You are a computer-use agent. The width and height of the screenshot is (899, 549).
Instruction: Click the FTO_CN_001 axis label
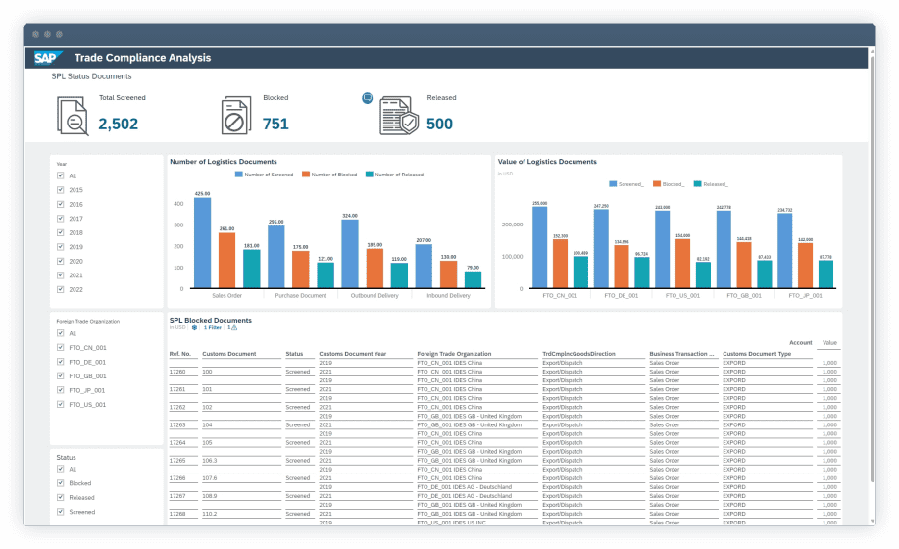click(560, 296)
